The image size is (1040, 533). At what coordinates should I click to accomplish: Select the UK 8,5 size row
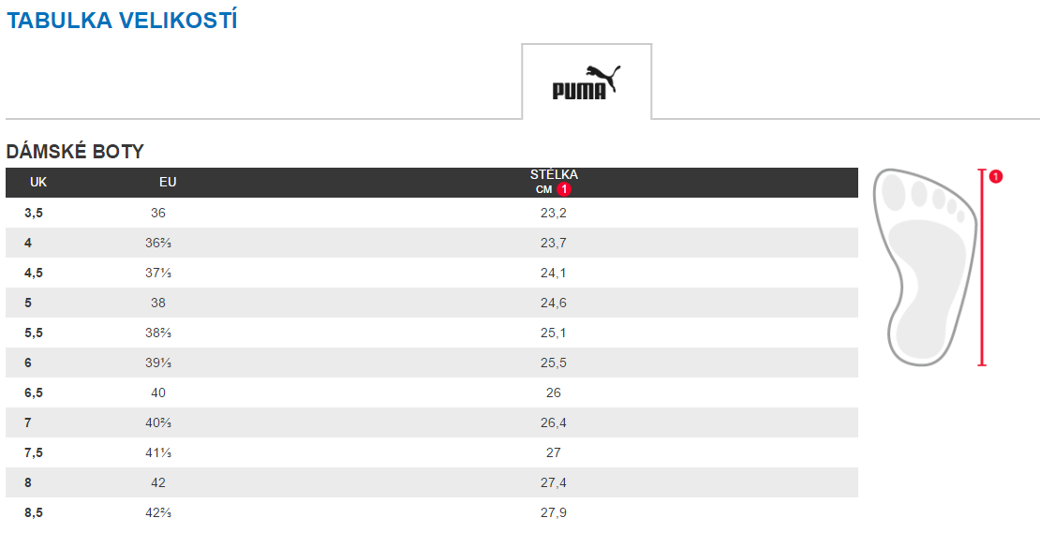click(x=432, y=512)
